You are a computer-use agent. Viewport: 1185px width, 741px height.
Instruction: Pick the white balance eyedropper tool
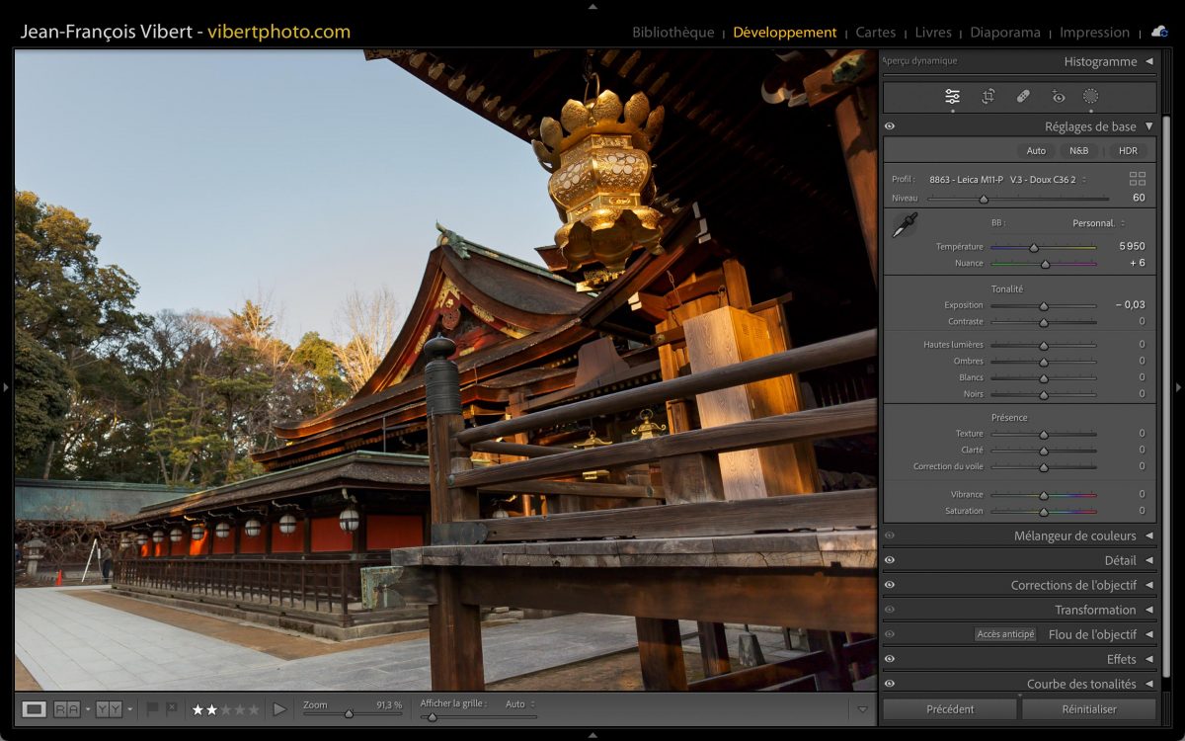tap(904, 225)
